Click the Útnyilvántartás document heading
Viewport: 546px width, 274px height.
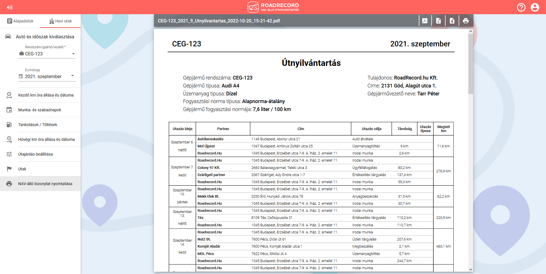[x=311, y=63]
